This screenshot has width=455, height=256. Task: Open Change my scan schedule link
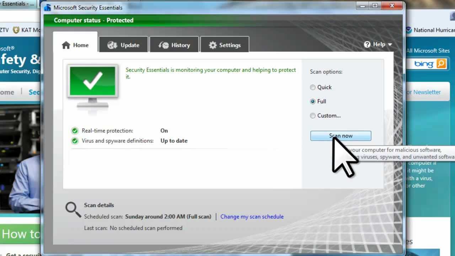tap(252, 217)
